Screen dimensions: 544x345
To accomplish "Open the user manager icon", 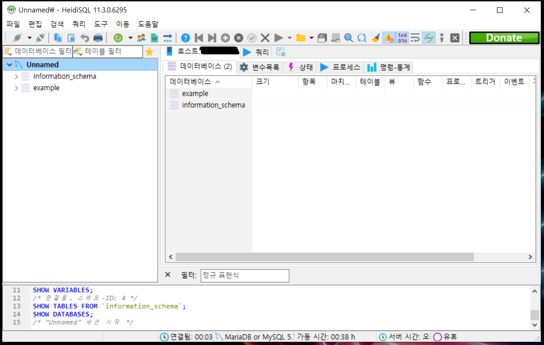I will tap(141, 38).
